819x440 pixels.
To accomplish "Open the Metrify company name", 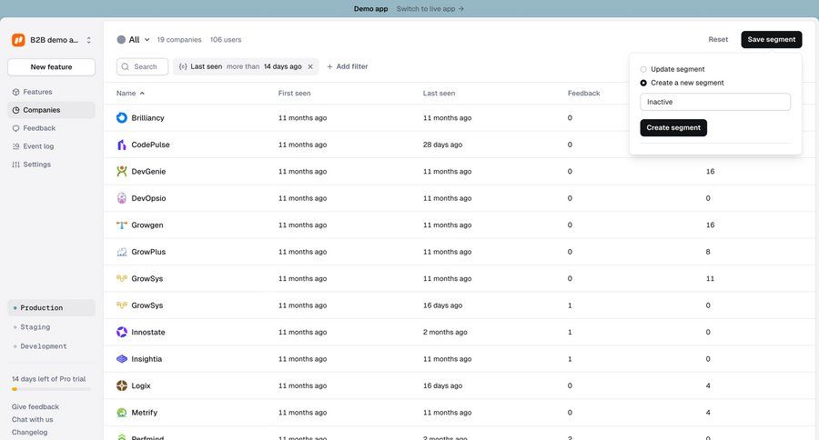I will coord(144,413).
